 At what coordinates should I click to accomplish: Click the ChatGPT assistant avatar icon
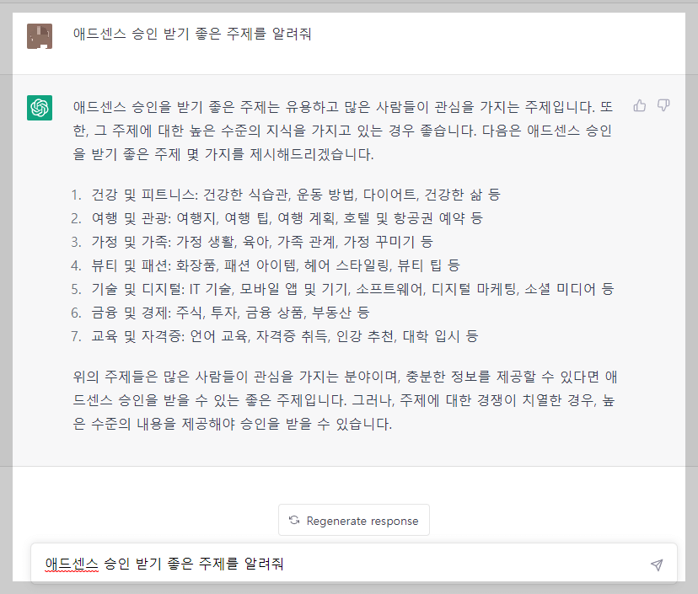(x=40, y=106)
